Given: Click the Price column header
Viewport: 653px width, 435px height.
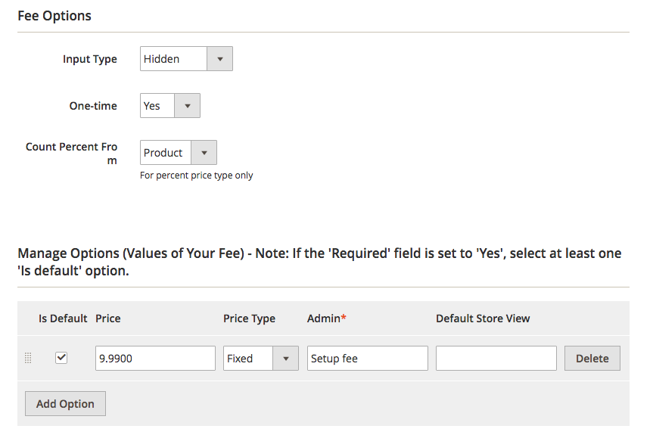Looking at the screenshot, I should pos(108,318).
